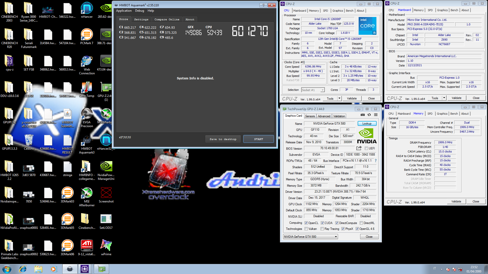Open Sensors tab in GPU-Z
This screenshot has width=488, height=274.
[310, 116]
